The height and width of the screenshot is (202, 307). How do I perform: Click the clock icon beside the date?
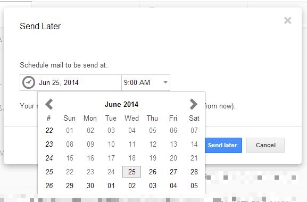point(29,82)
